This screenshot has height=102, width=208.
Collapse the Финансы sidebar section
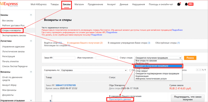(31, 72)
